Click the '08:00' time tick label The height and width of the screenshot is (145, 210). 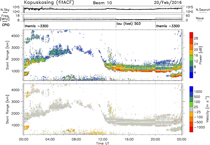click(76, 140)
